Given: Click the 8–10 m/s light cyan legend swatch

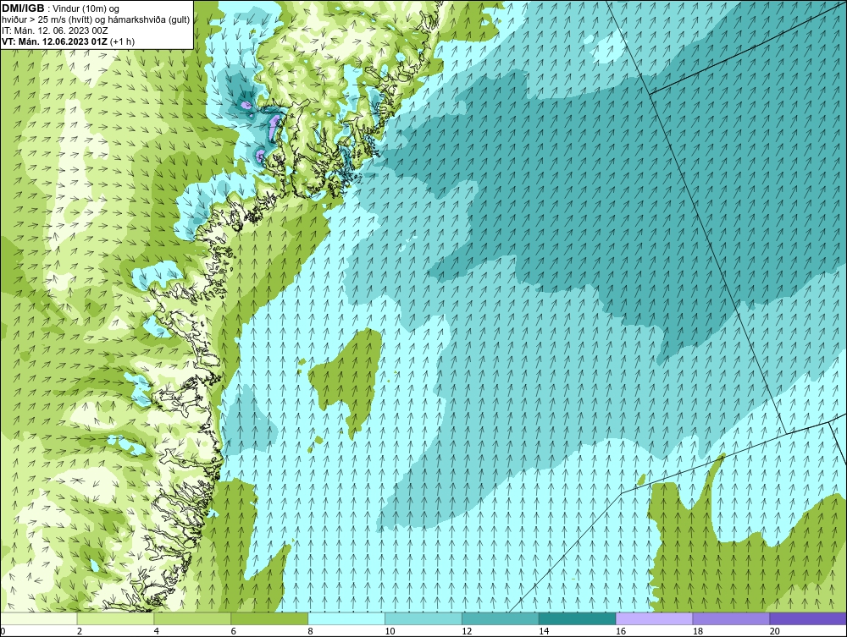Looking at the screenshot, I should click(346, 618).
